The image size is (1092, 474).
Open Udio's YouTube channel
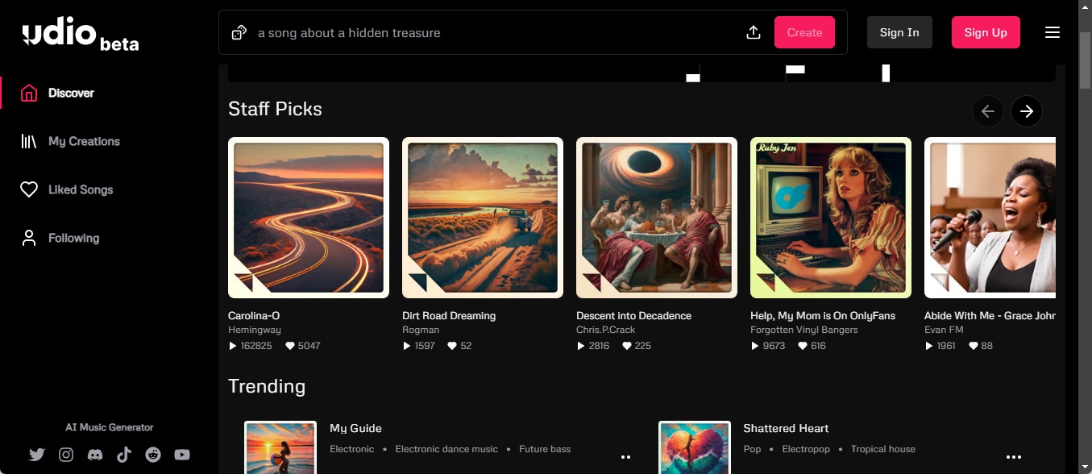(182, 455)
